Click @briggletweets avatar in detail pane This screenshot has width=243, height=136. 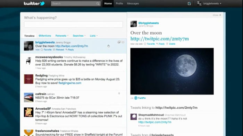click(134, 24)
